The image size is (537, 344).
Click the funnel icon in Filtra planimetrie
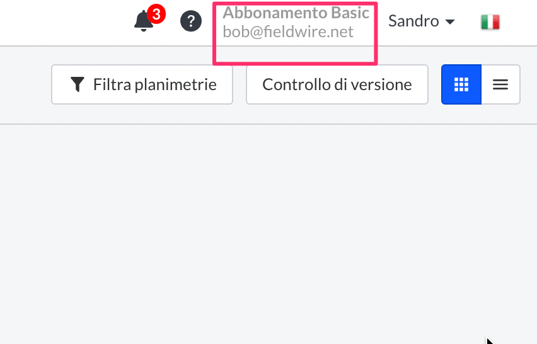pyautogui.click(x=78, y=84)
